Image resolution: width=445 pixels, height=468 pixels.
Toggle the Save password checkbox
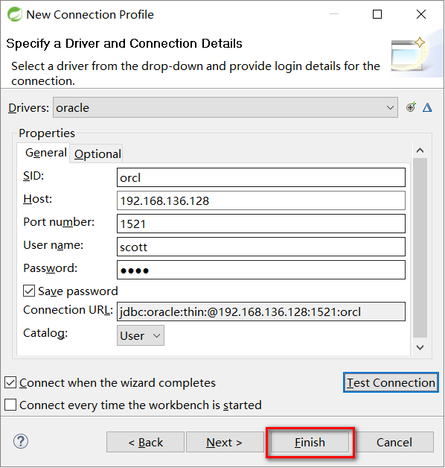[x=29, y=291]
